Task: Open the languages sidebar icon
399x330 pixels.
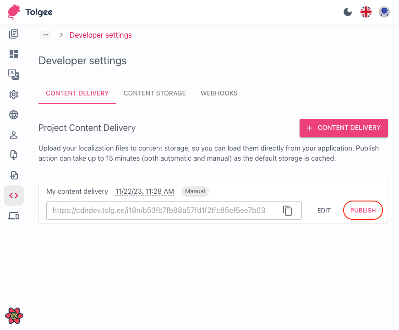Action: (14, 74)
